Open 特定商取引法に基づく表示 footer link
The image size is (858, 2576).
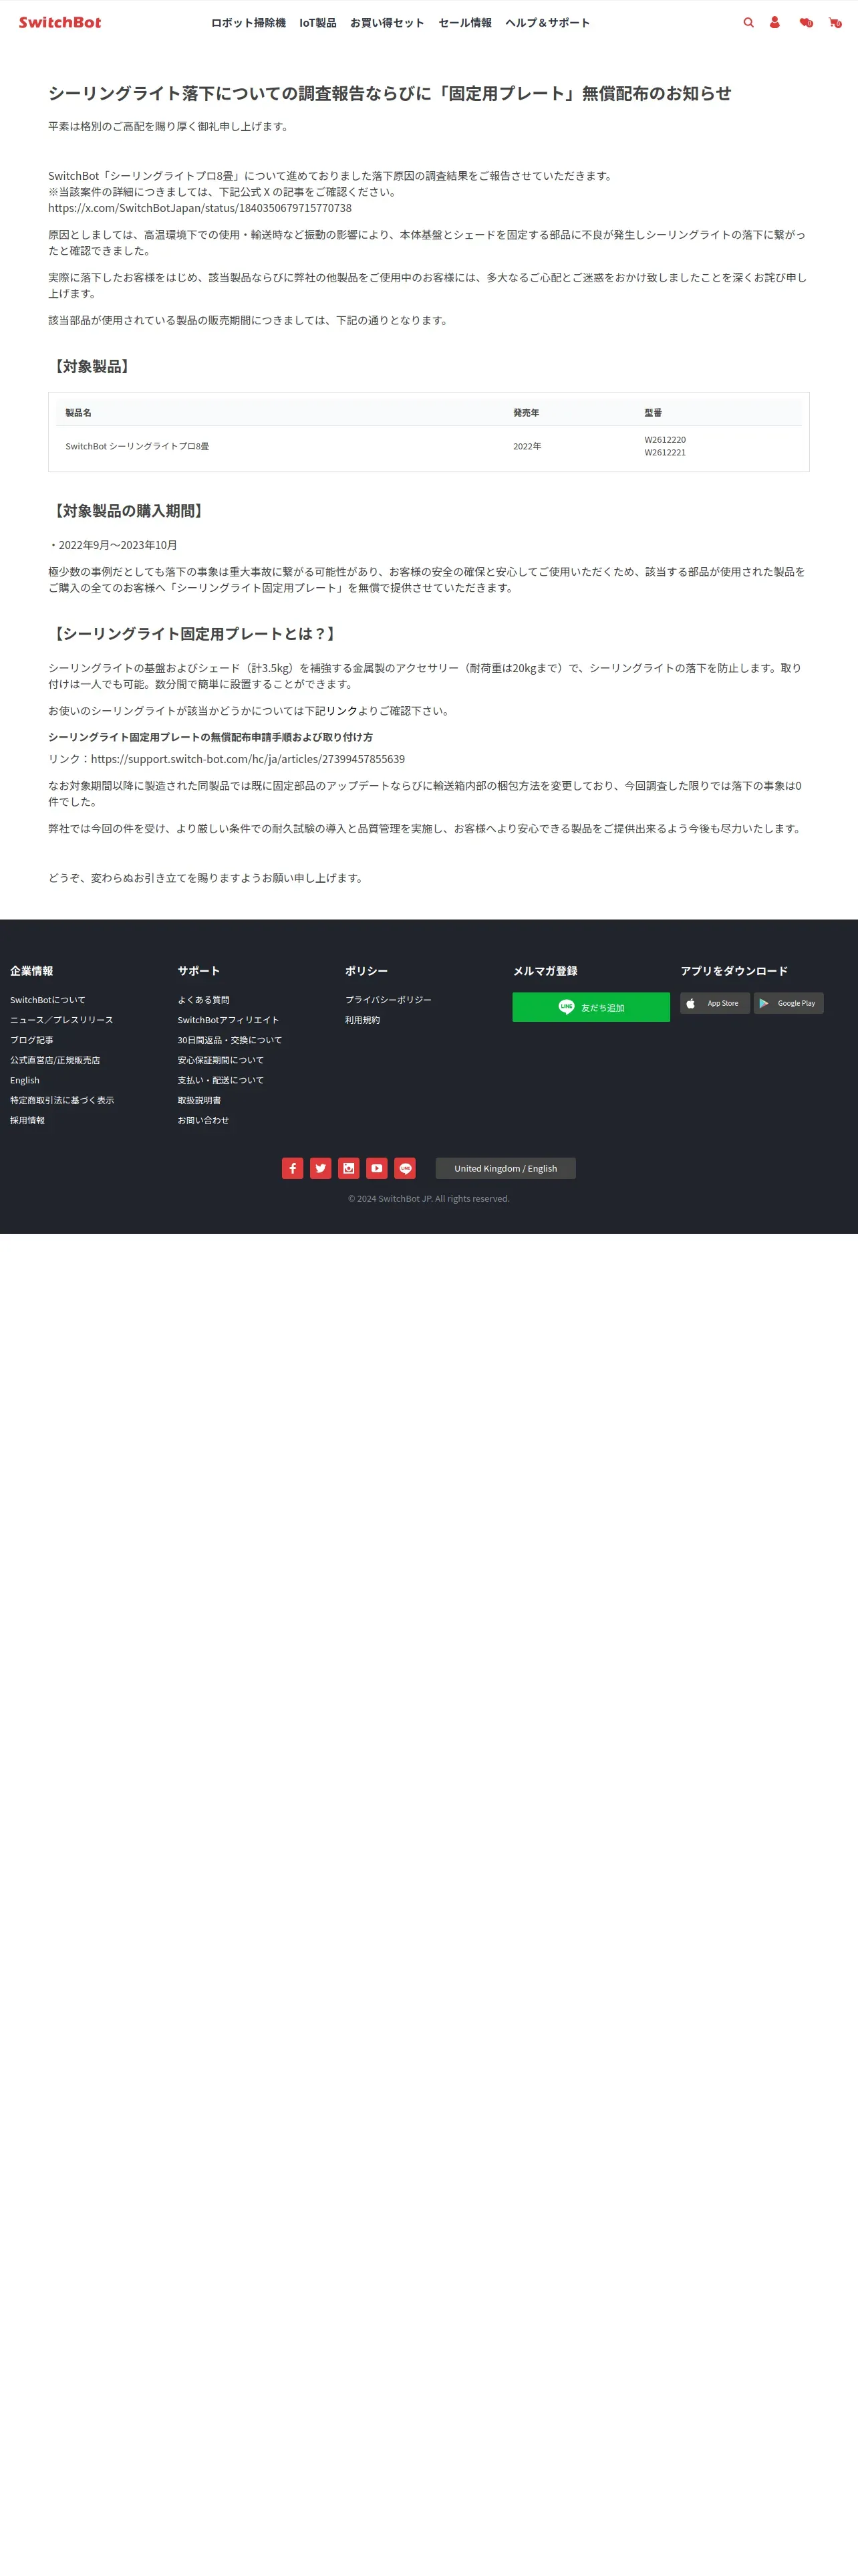pyautogui.click(x=62, y=1100)
